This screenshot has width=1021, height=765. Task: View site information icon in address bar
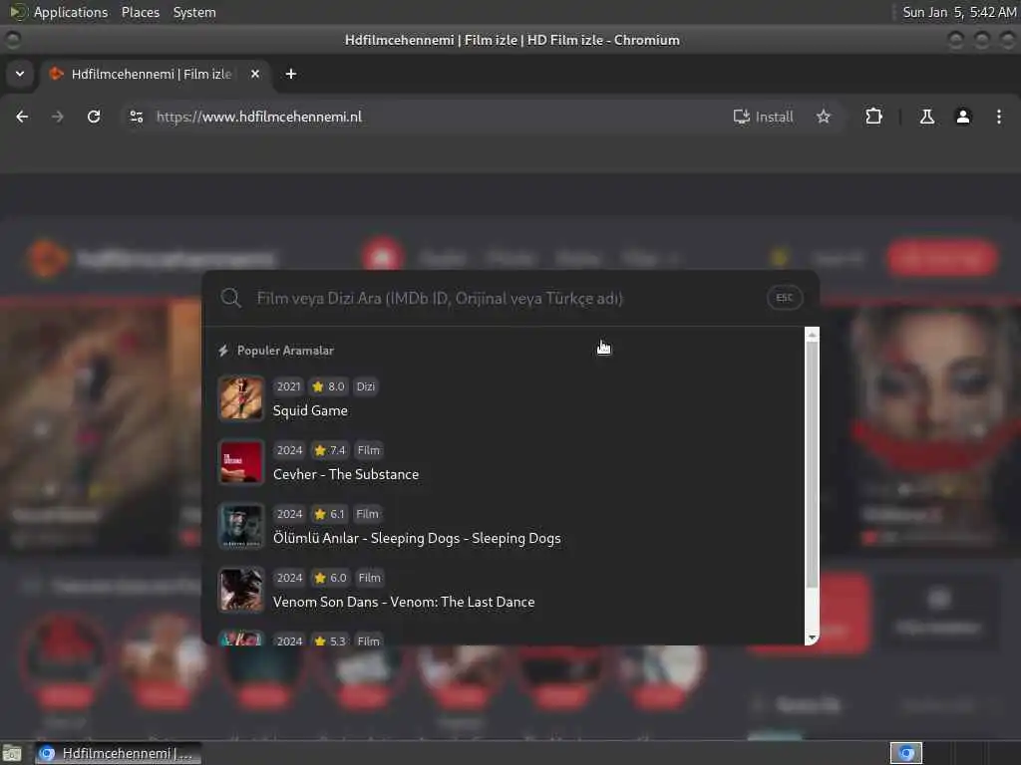[x=137, y=117]
